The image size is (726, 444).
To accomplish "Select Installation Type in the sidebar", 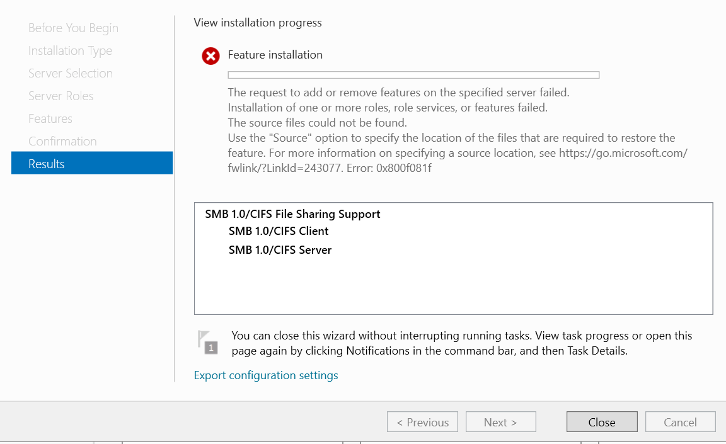I will (x=70, y=50).
